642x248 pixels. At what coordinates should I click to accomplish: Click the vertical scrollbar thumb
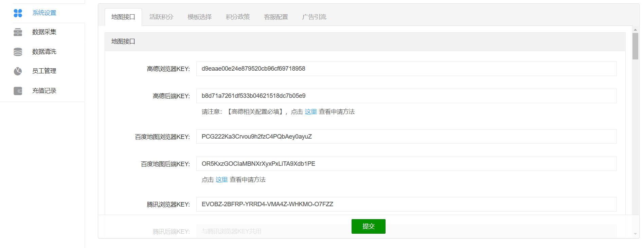tap(635, 46)
